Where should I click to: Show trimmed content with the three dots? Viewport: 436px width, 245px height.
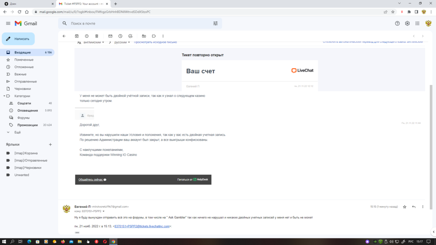[x=77, y=233]
